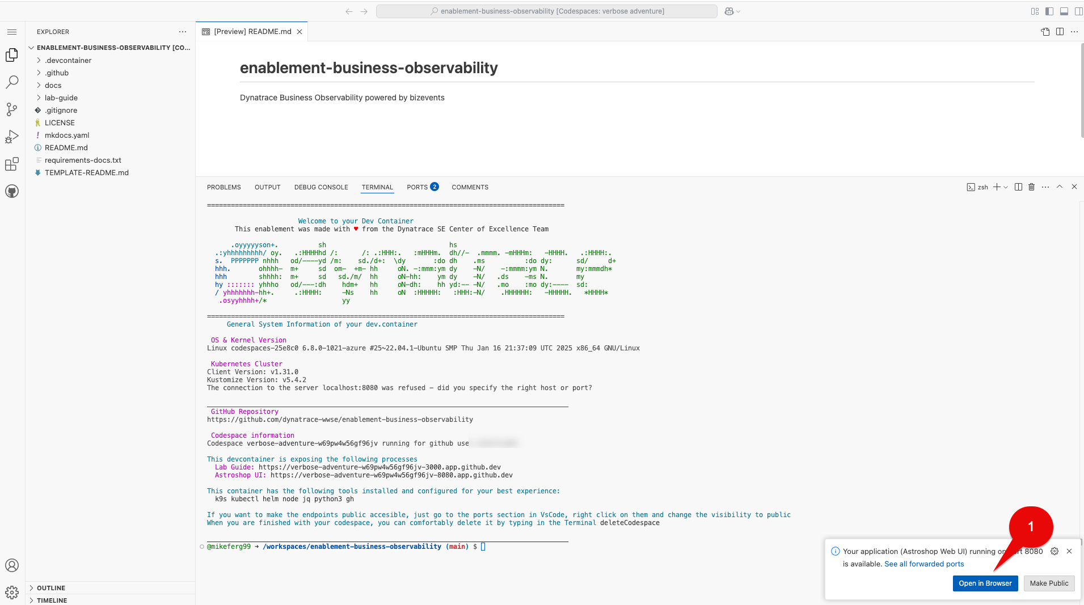Maximize the panel size with chevron
Image resolution: width=1084 pixels, height=605 pixels.
coord(1060,187)
